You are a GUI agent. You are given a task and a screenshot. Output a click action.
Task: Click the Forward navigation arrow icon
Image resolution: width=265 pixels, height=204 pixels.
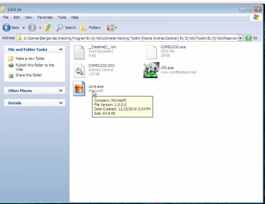click(32, 27)
